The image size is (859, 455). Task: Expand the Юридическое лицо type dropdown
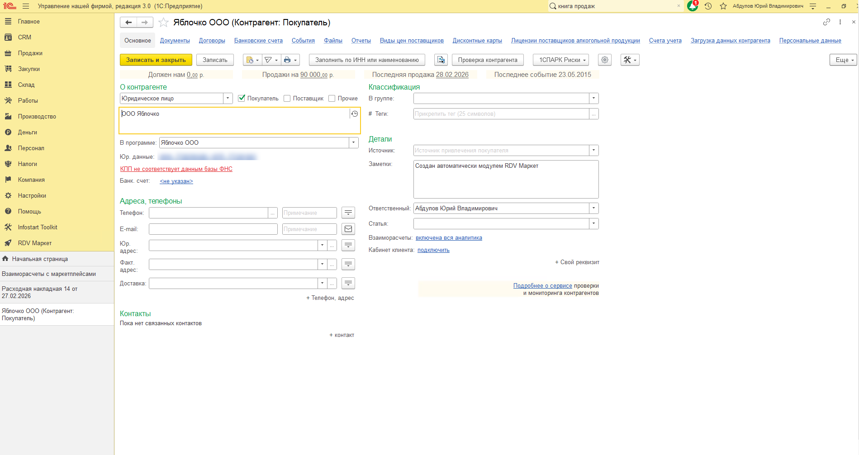click(228, 98)
